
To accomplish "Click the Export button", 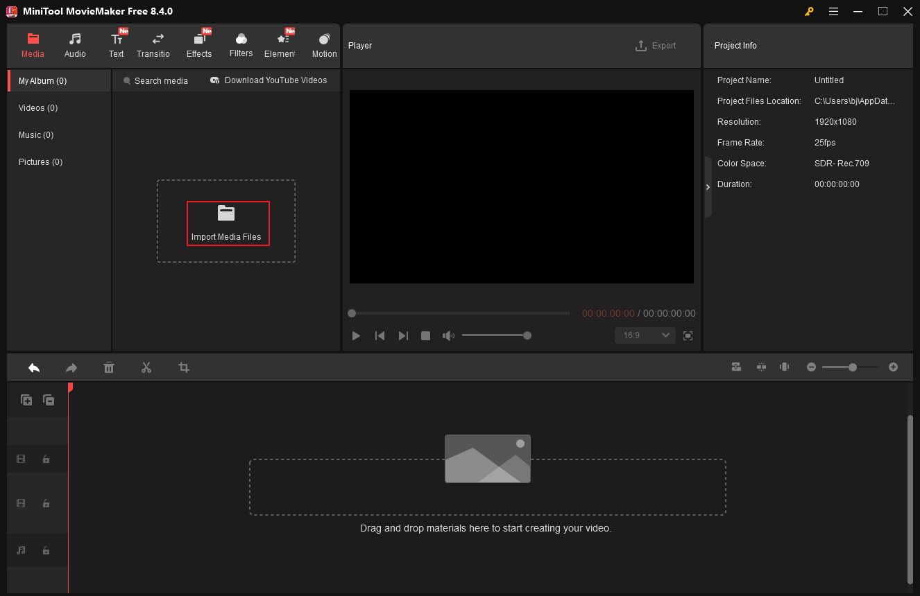I will click(655, 46).
